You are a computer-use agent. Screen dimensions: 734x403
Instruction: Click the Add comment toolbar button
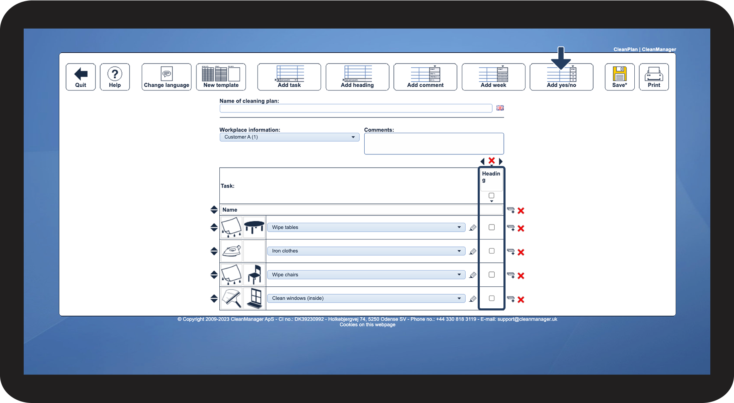(x=425, y=77)
